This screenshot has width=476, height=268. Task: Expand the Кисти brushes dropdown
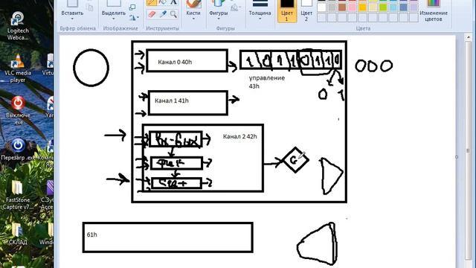[193, 19]
